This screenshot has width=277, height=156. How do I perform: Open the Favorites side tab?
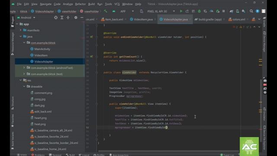13,120
